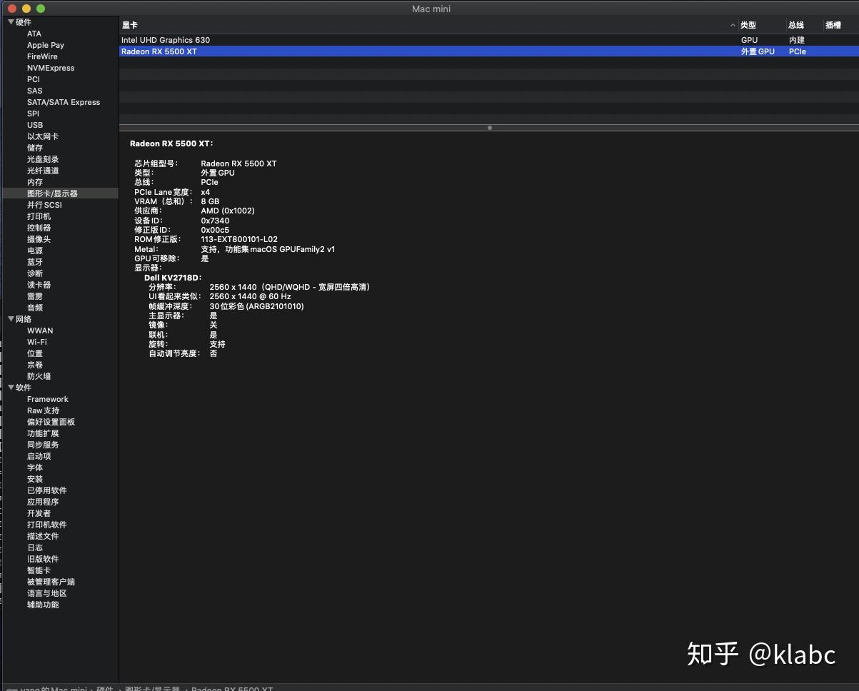859x691 pixels.
Task: Collapse the 硬件 disclosure triangle
Action: click(11, 22)
